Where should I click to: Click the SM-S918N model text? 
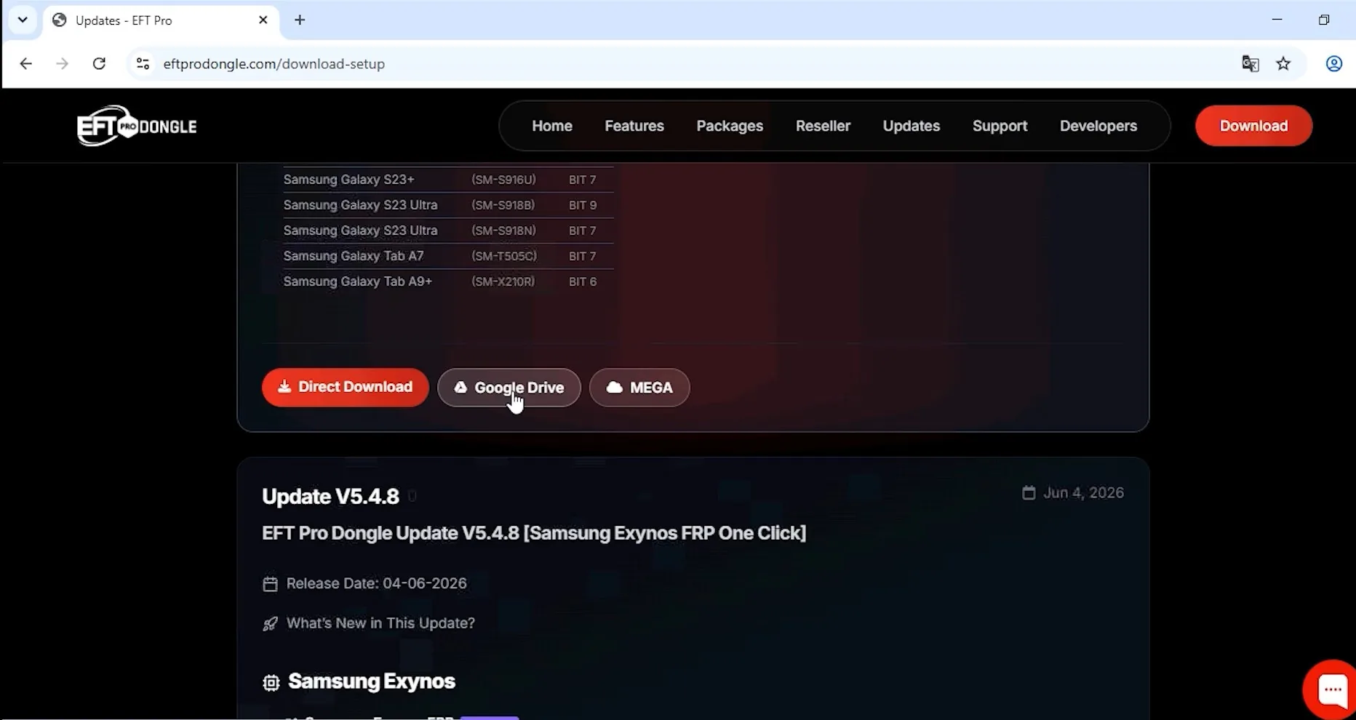click(x=503, y=231)
